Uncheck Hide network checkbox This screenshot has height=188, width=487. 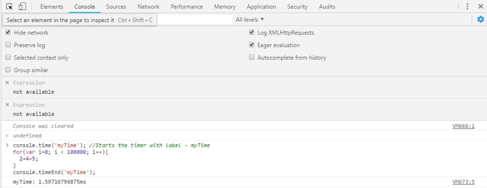coord(8,32)
